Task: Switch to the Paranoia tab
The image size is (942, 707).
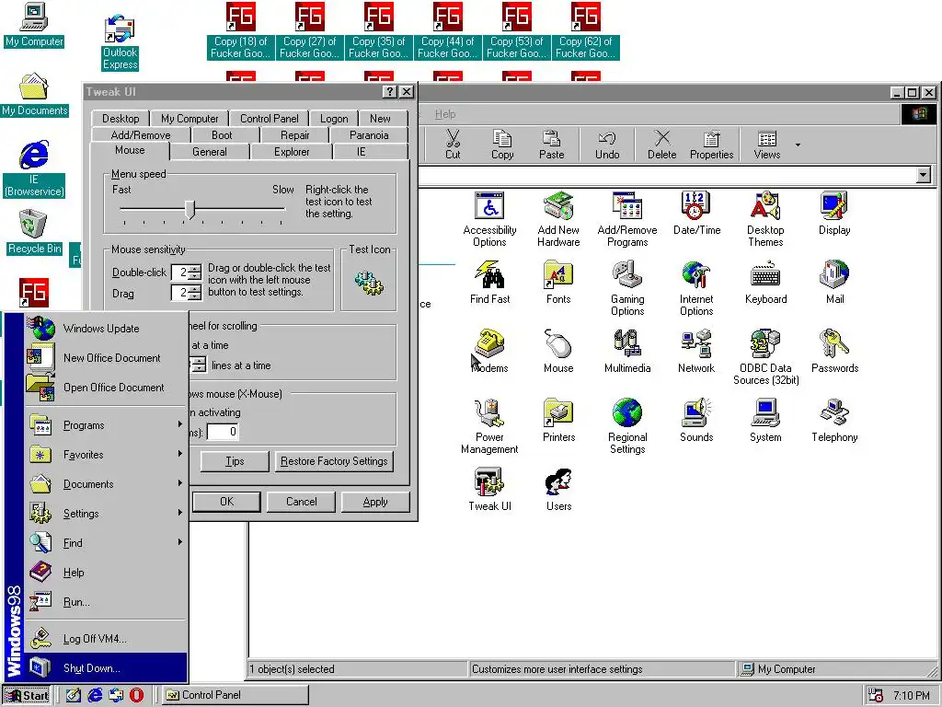Action: pos(369,135)
